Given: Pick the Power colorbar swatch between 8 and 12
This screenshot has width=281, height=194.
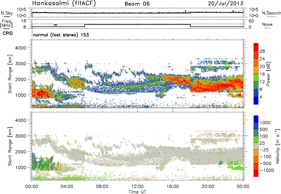Looking at the screenshot, I should pos(256,85).
